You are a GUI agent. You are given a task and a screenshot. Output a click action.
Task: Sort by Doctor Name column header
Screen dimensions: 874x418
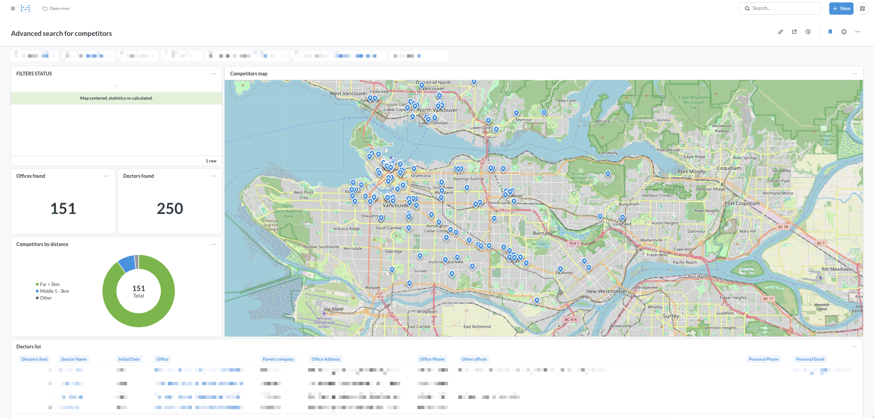tap(74, 359)
